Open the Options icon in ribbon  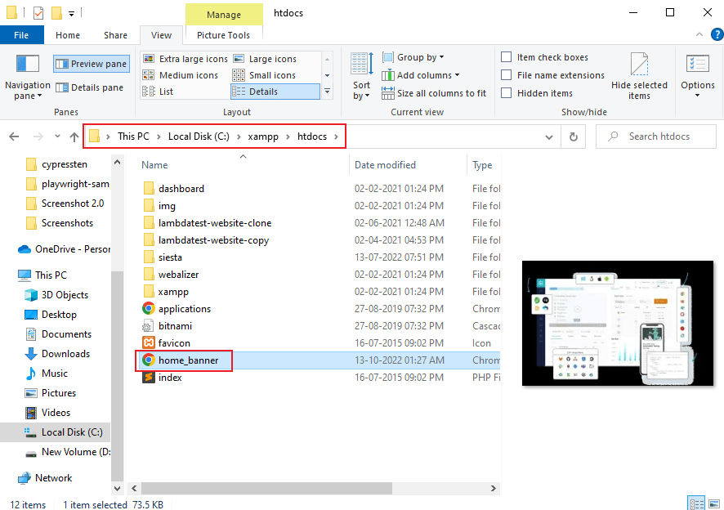pyautogui.click(x=697, y=65)
